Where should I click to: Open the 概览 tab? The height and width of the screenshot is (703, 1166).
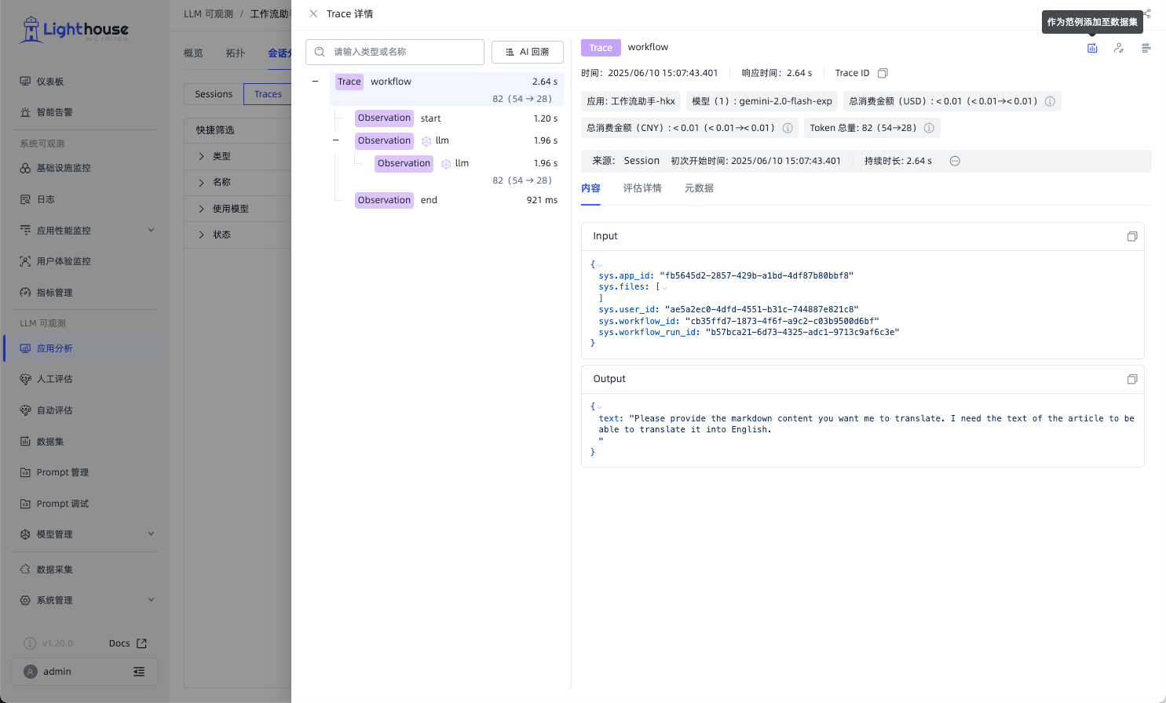(x=193, y=53)
